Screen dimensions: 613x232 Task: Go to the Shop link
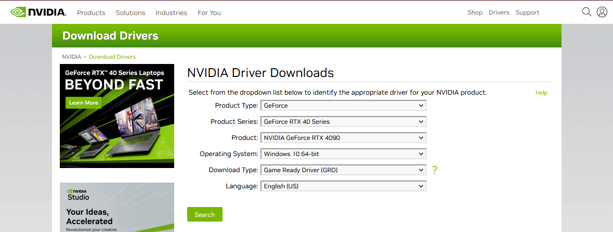pyautogui.click(x=475, y=12)
